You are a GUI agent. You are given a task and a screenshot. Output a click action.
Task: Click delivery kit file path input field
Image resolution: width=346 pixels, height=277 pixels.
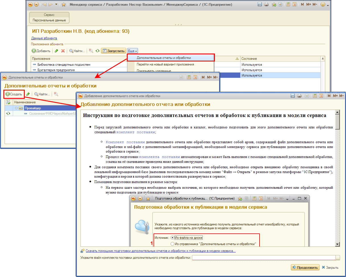pyautogui.click(x=264, y=258)
